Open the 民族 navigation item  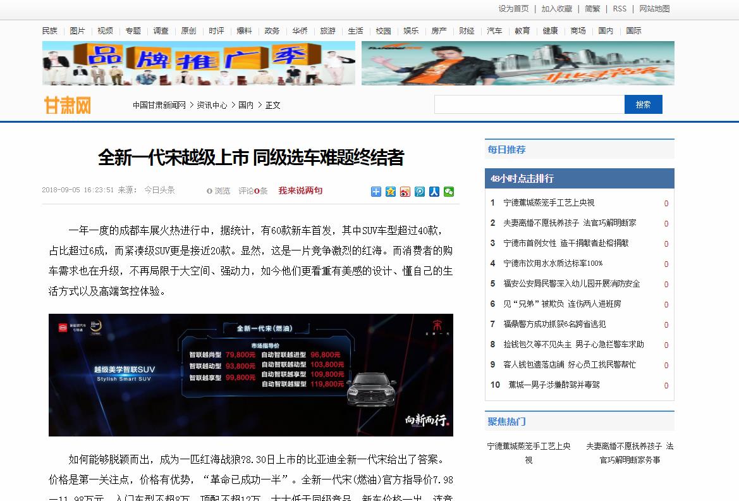pyautogui.click(x=49, y=30)
